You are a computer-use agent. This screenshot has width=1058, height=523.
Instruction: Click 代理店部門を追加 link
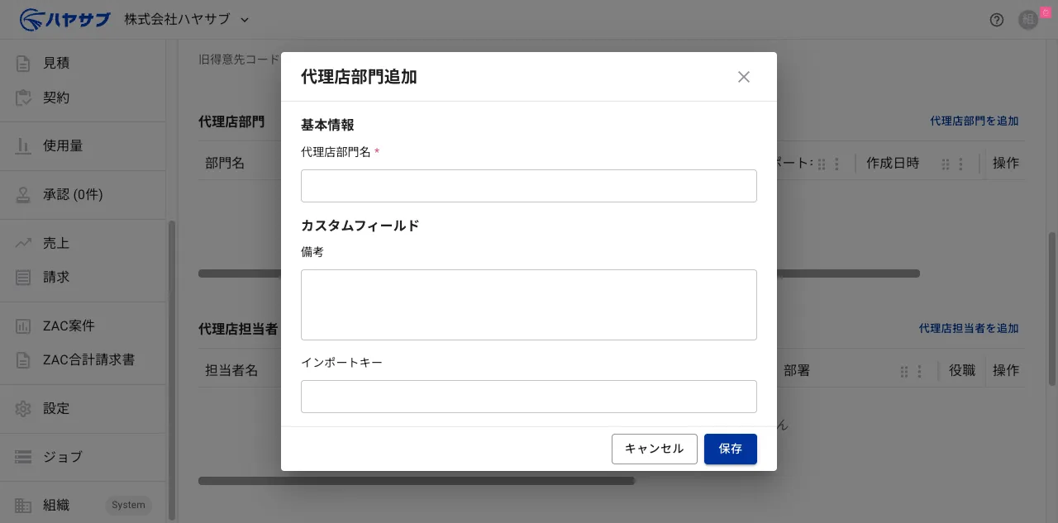pos(975,121)
